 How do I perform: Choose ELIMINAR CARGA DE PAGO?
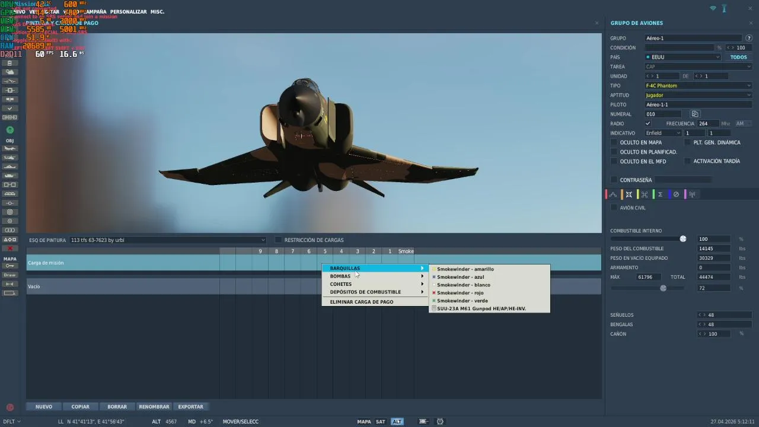coord(375,302)
